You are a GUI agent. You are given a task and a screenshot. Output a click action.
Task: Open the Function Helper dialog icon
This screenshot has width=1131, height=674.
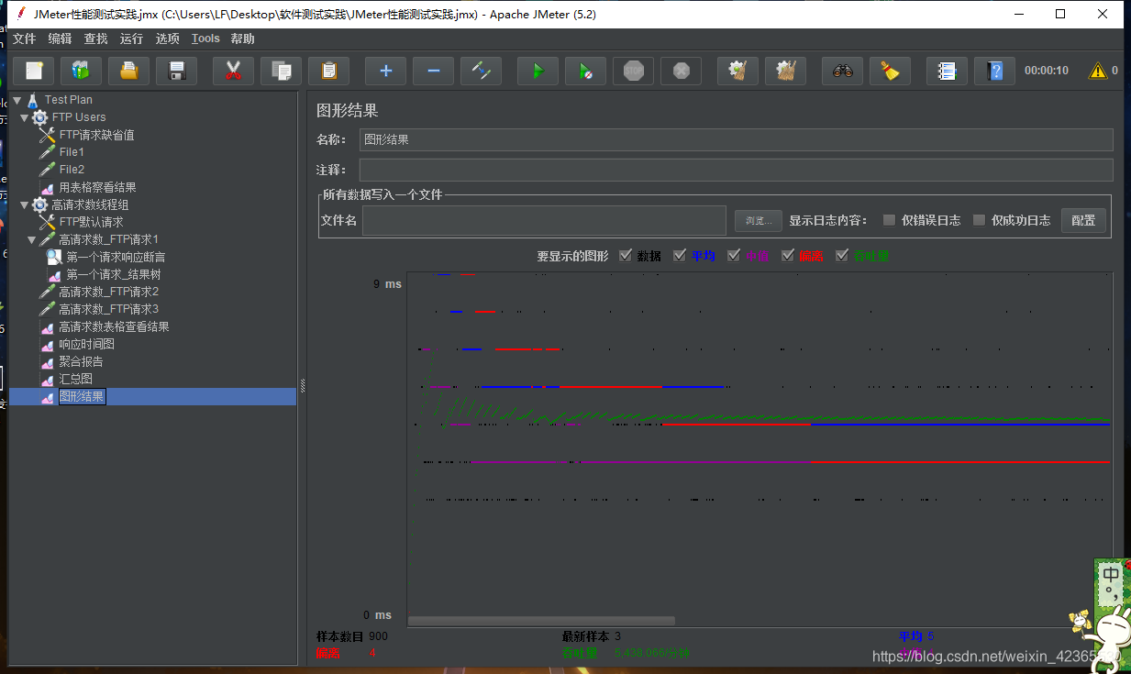(x=948, y=71)
